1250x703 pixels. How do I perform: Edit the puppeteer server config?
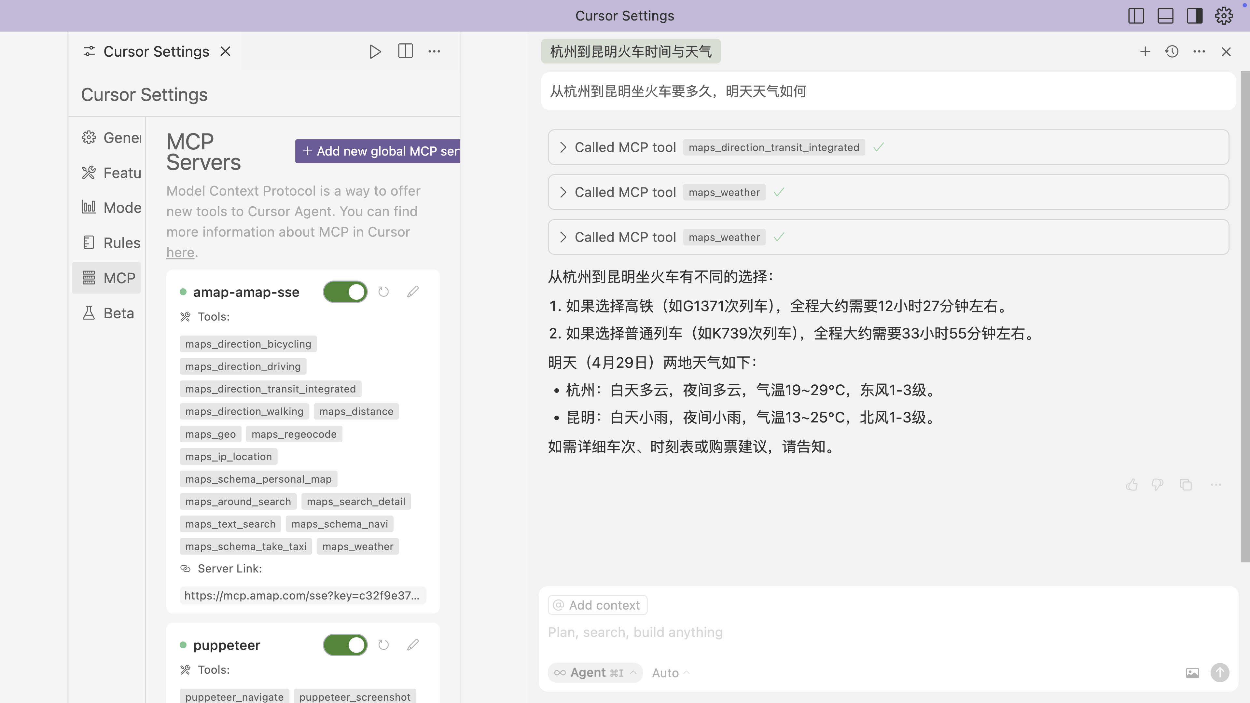pyautogui.click(x=412, y=645)
